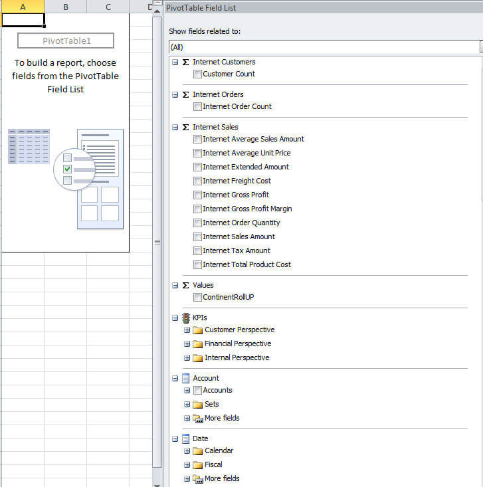Collapse the Account dimension
Viewport: 483px width, 487px height.
tap(175, 378)
